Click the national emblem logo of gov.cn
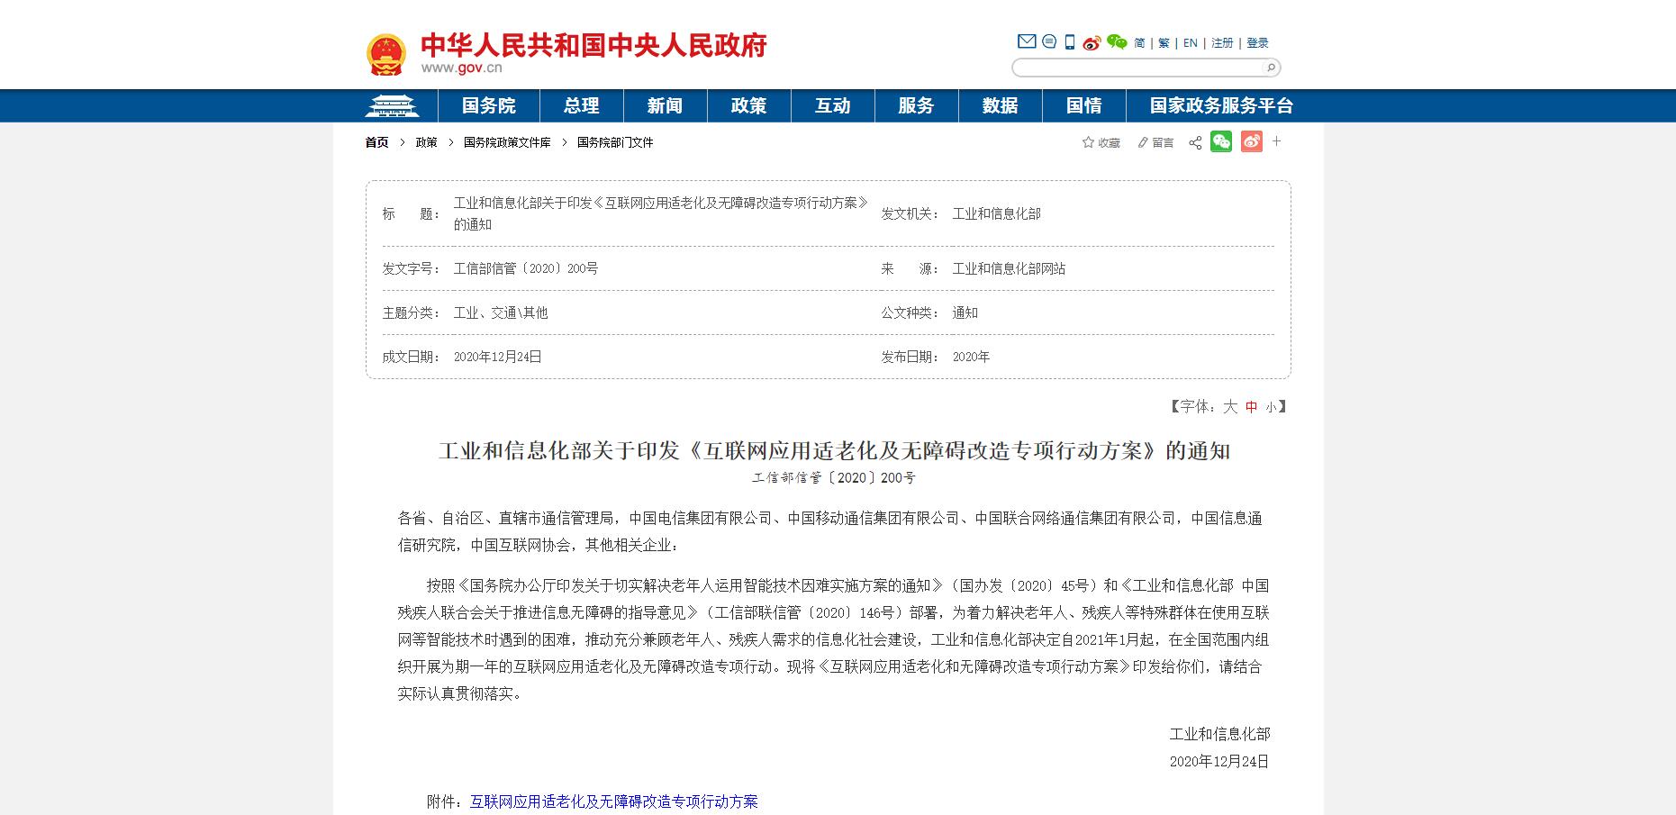 (387, 52)
